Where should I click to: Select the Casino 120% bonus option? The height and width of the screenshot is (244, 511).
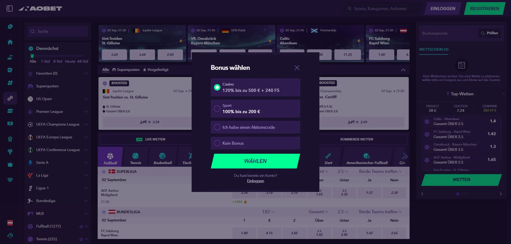(256, 87)
